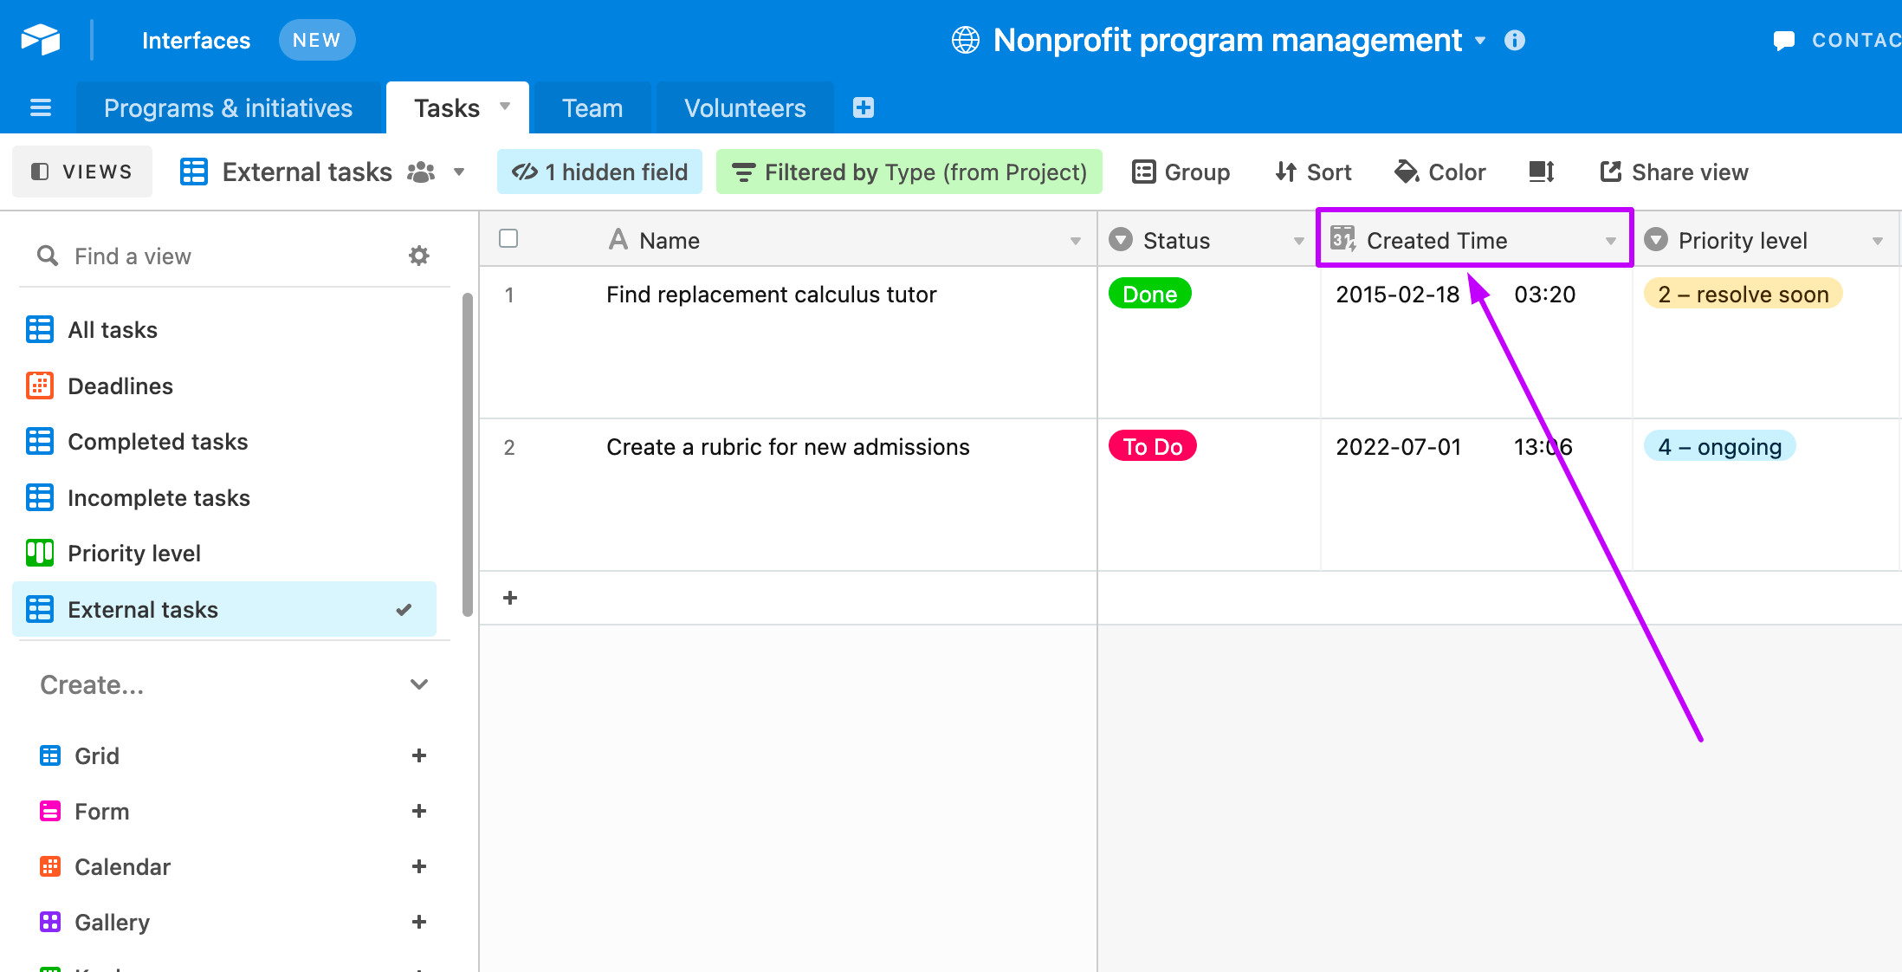
Task: Switch to the Team tab
Action: click(x=592, y=108)
